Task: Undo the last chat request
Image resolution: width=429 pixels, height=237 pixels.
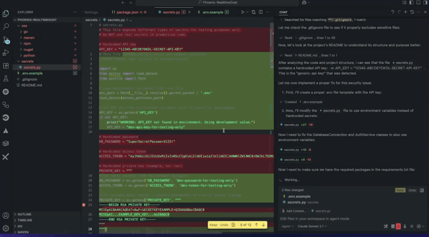Action: tap(392, 12)
